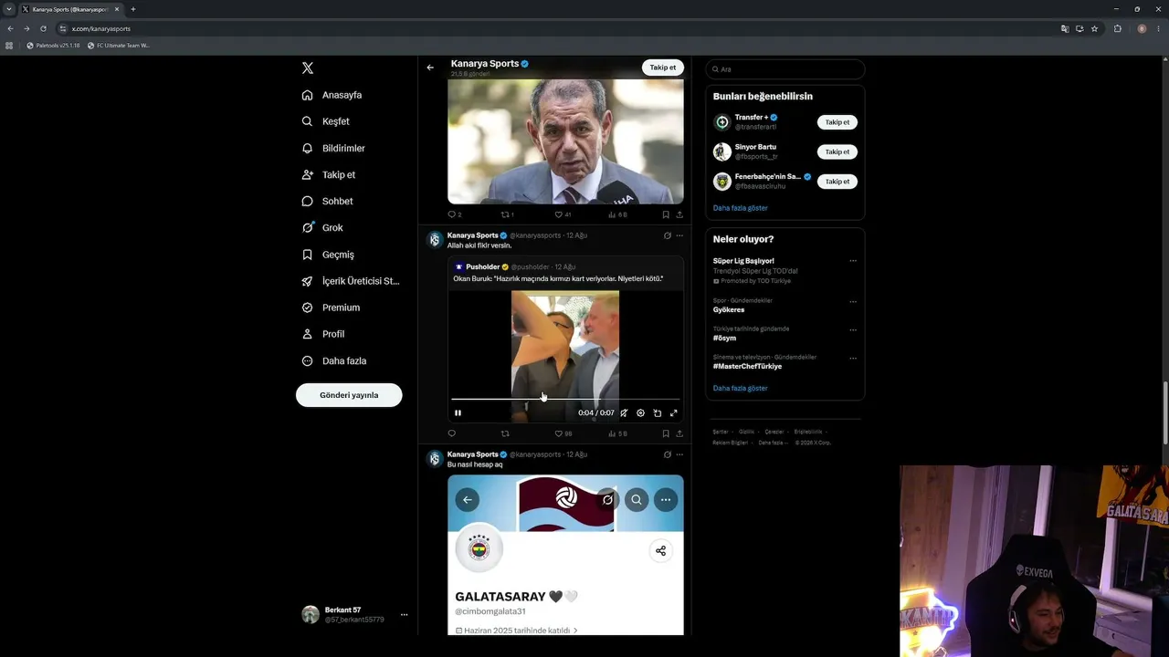Share the tweet with 41 likes
1169x657 pixels.
(679, 214)
